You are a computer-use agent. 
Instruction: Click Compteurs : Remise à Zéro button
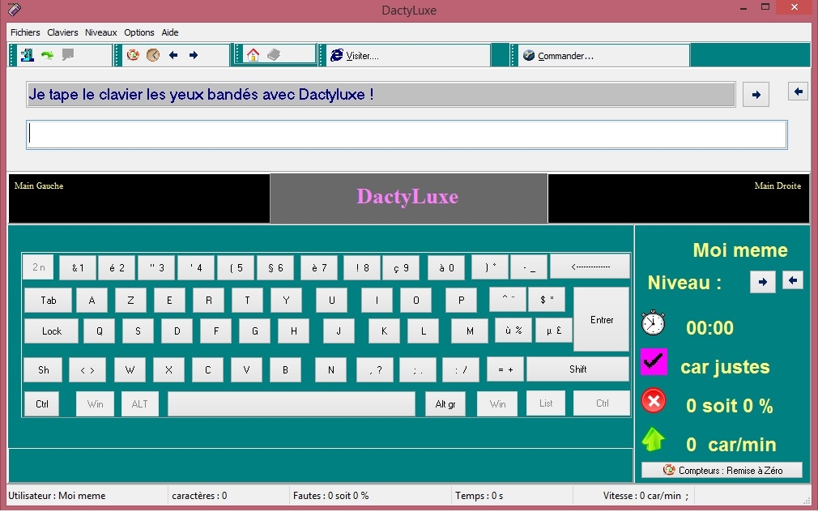(722, 470)
